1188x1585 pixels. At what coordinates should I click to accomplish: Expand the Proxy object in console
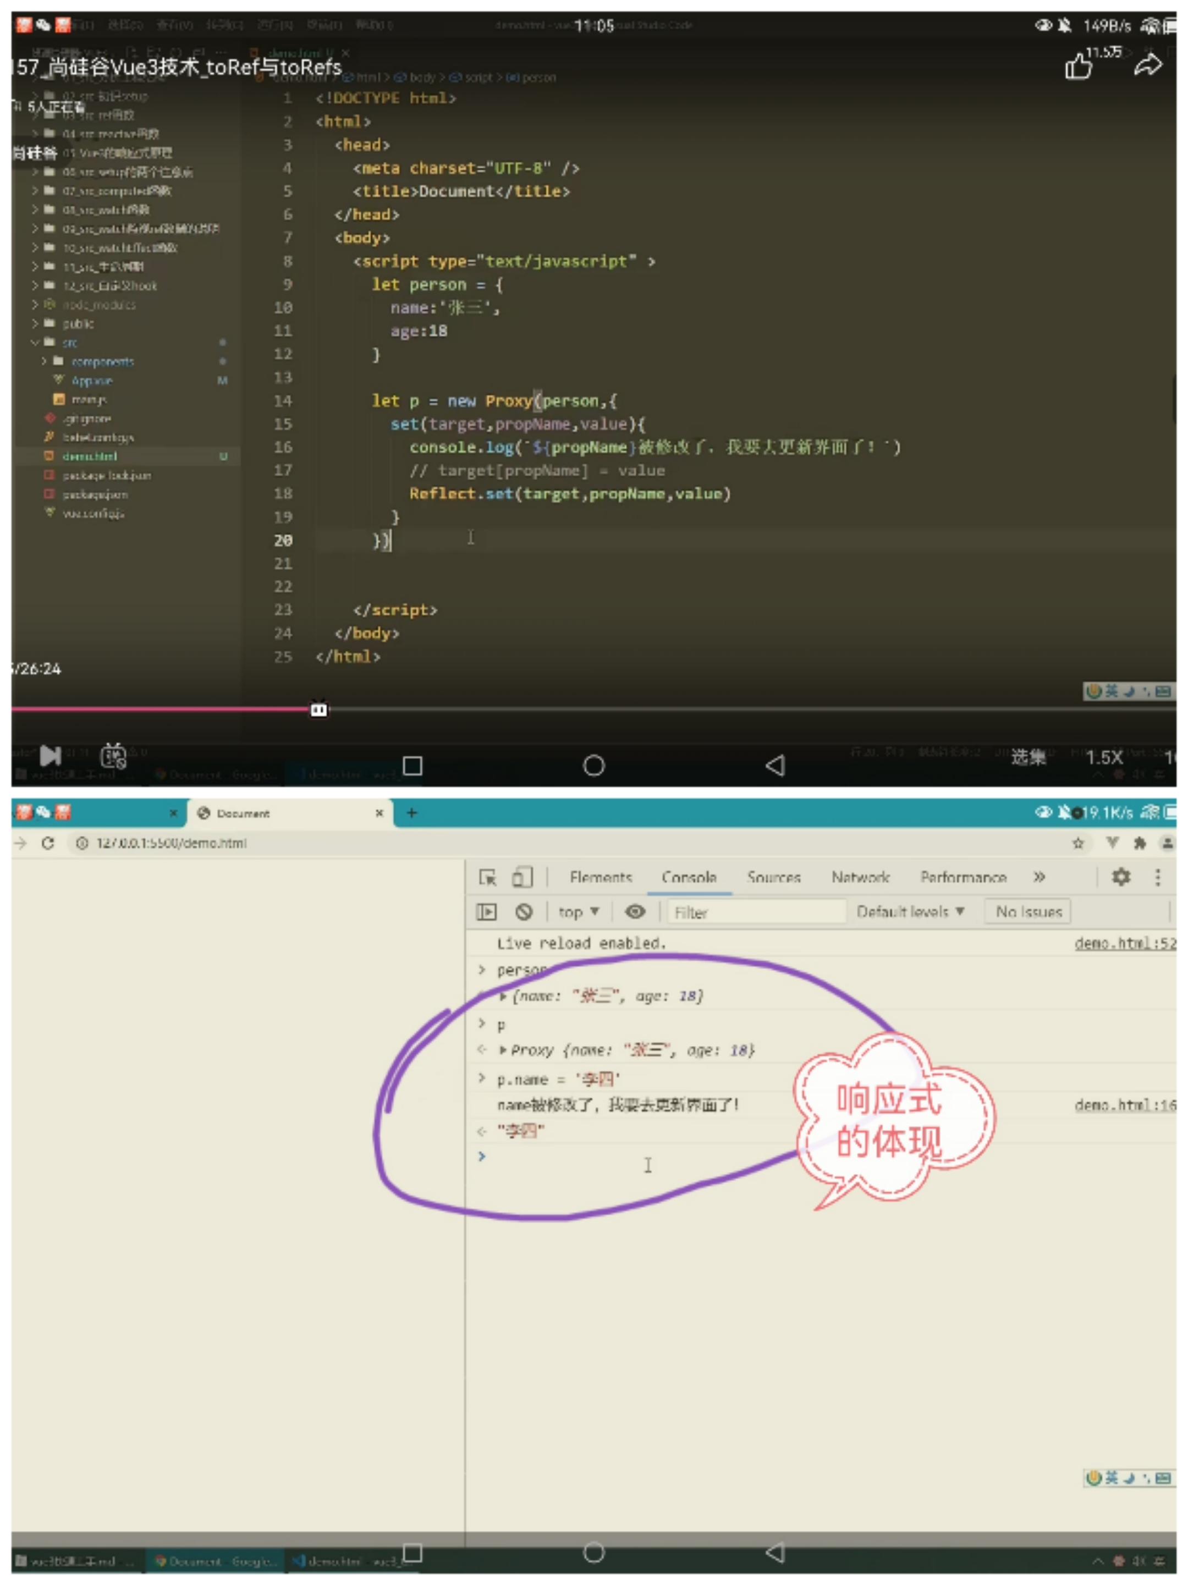[x=503, y=1050]
